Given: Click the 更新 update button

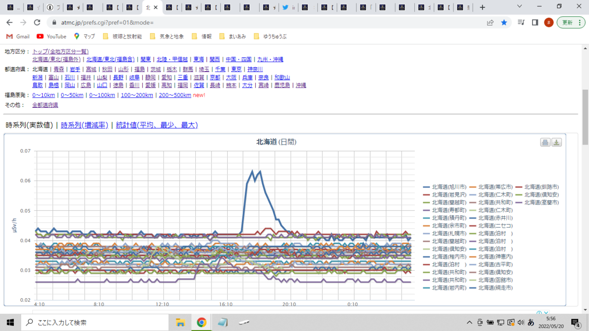Looking at the screenshot, I should click(x=571, y=23).
